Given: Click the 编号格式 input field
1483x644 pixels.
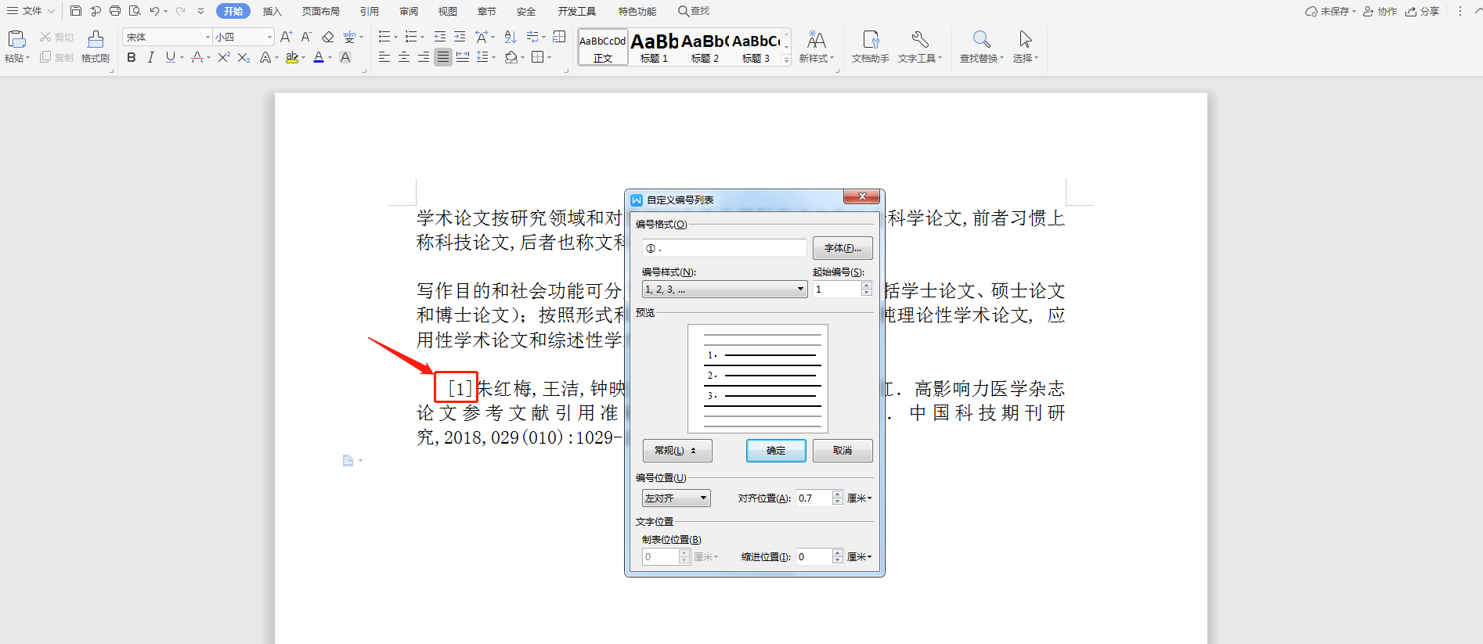Looking at the screenshot, I should coord(724,248).
